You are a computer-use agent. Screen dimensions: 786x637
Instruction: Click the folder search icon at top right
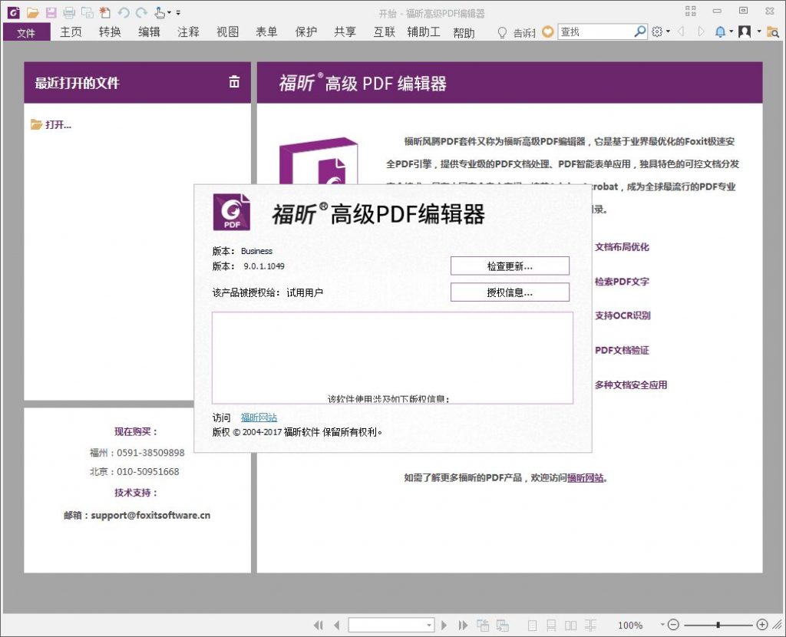(x=772, y=32)
